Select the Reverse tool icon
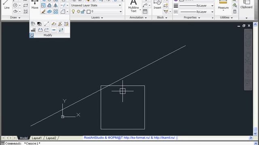 (x=61, y=30)
